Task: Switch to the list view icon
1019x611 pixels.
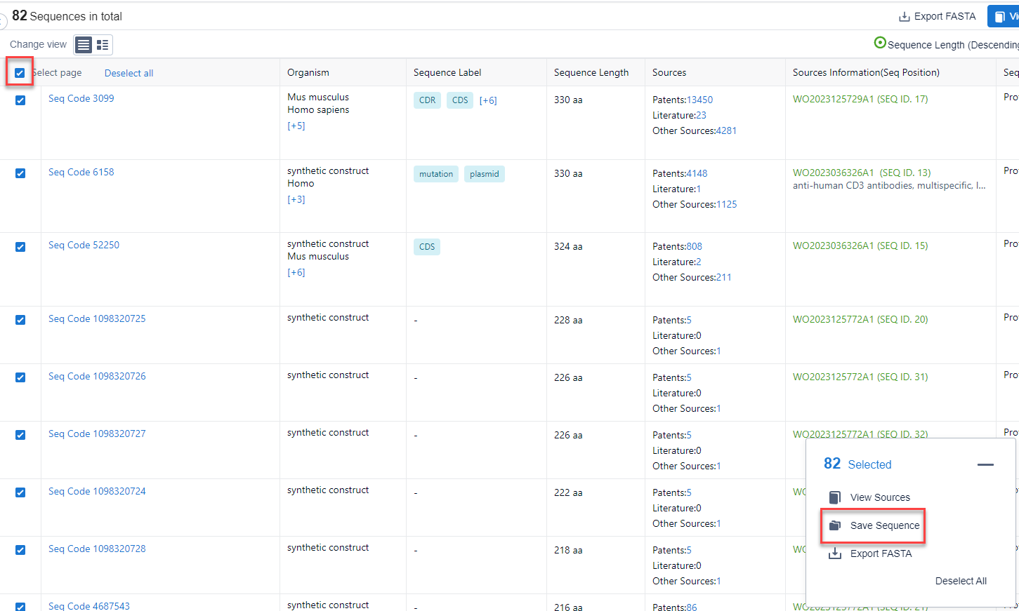Action: [84, 45]
